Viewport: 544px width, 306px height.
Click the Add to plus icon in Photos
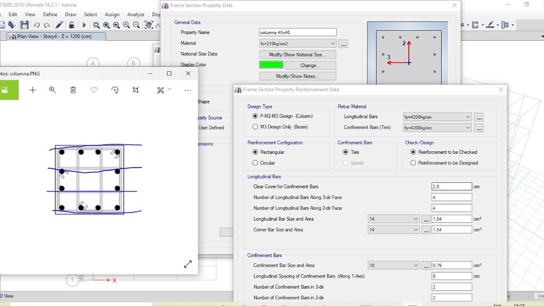(33, 90)
